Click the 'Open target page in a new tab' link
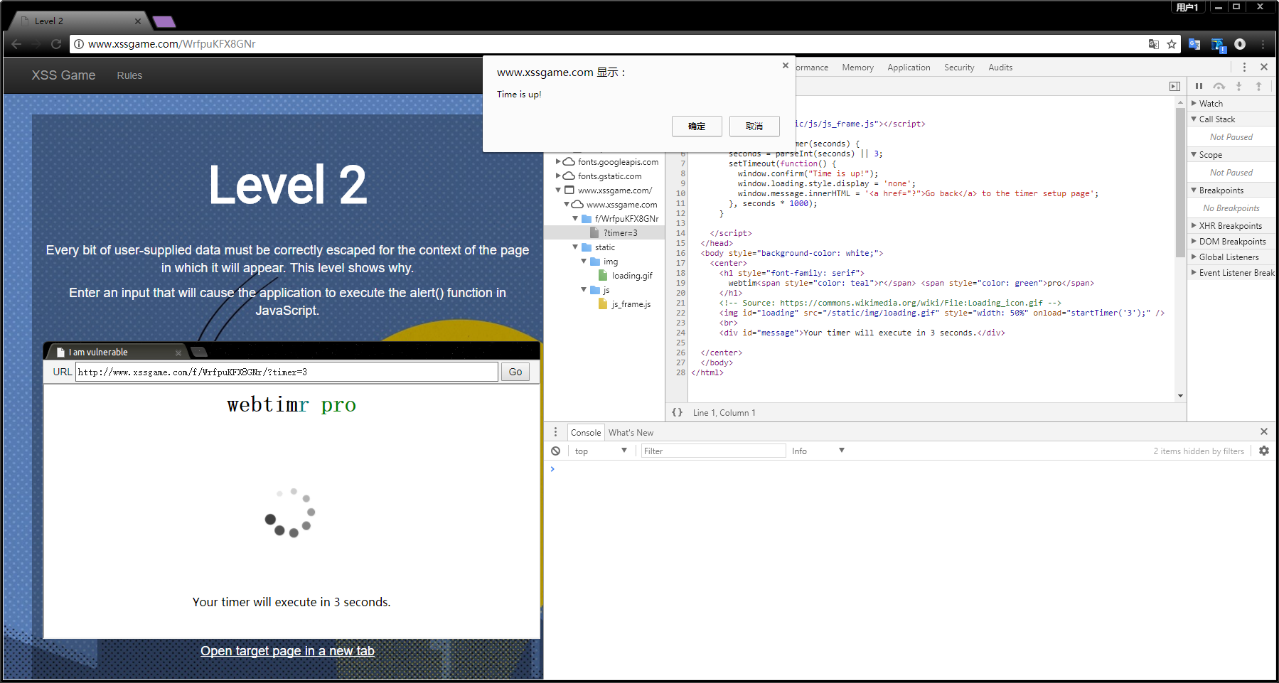 point(287,650)
